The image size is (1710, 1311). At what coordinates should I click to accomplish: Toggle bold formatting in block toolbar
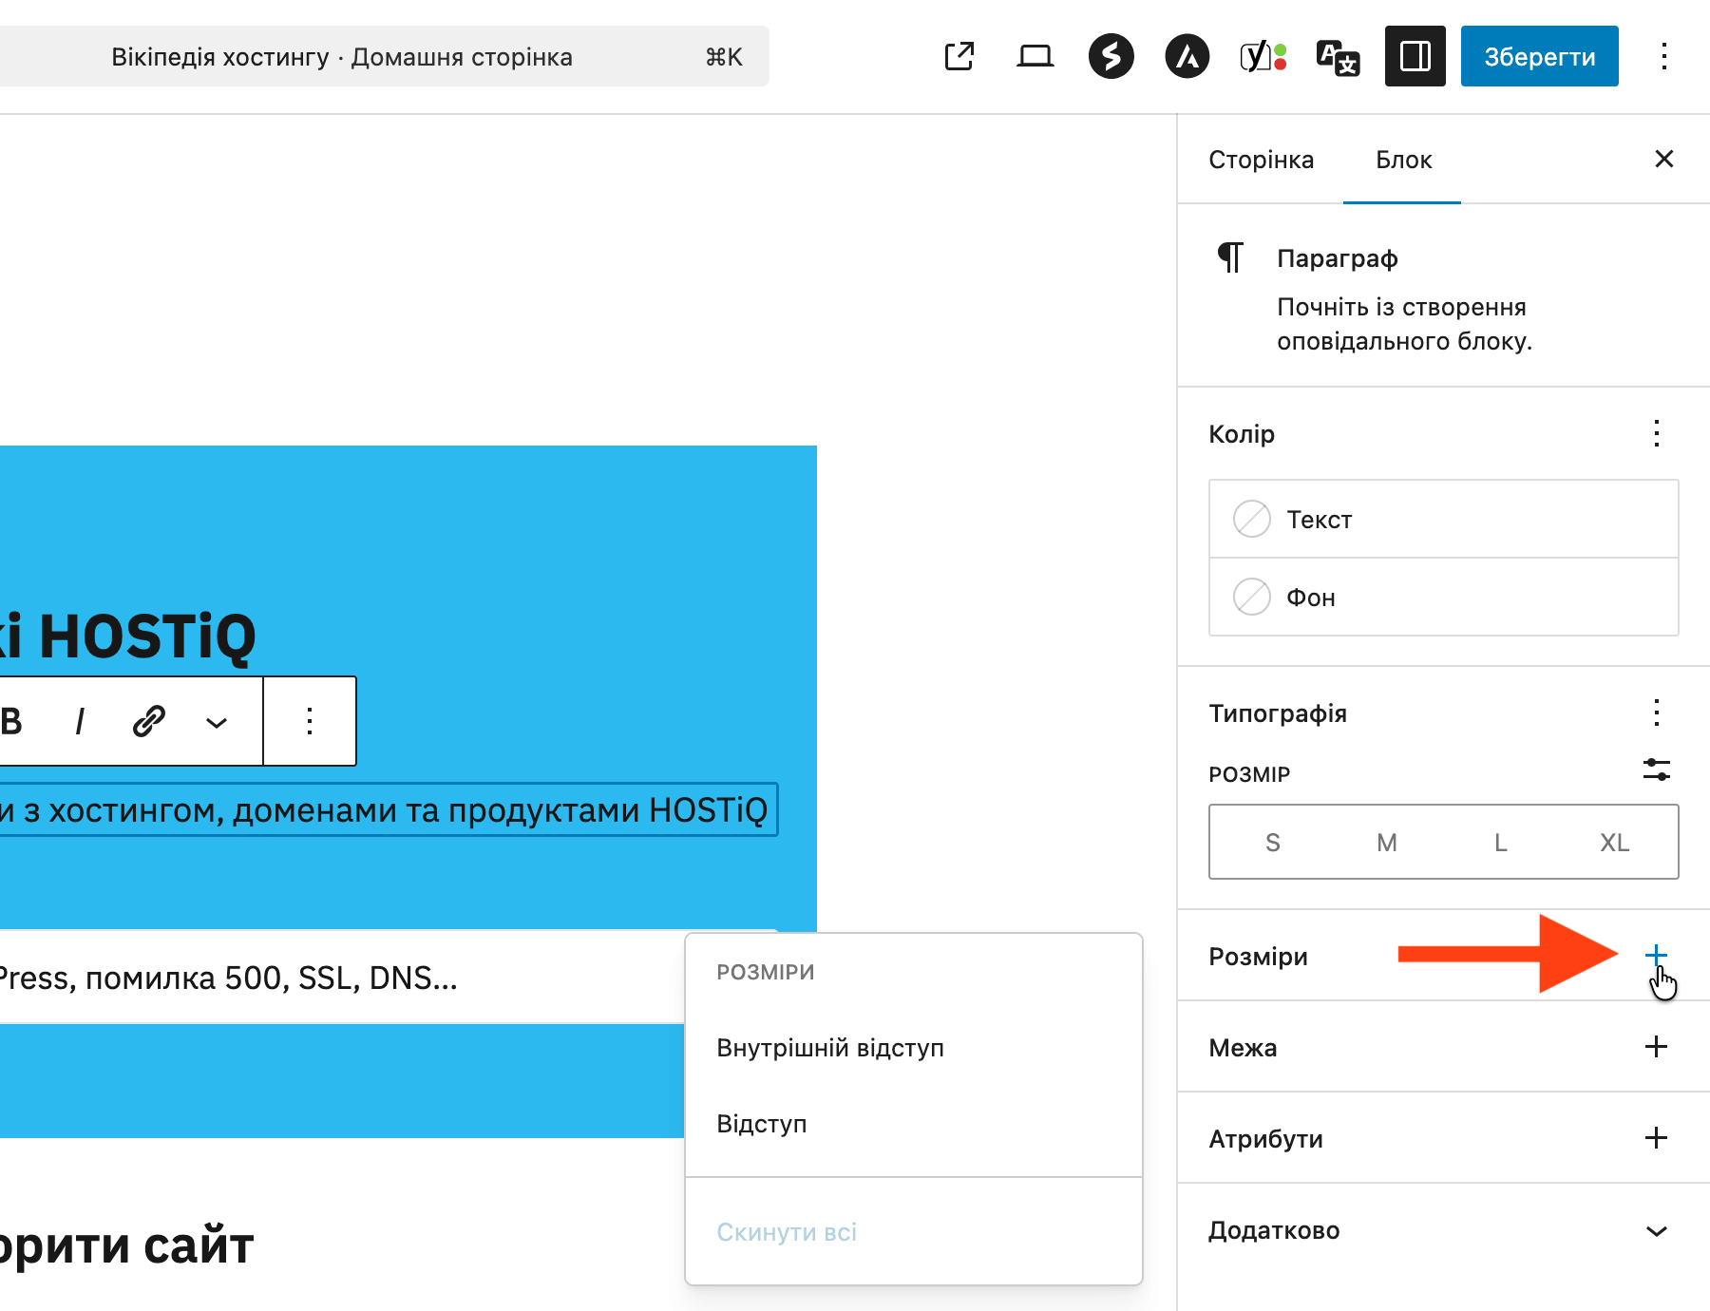click(11, 722)
